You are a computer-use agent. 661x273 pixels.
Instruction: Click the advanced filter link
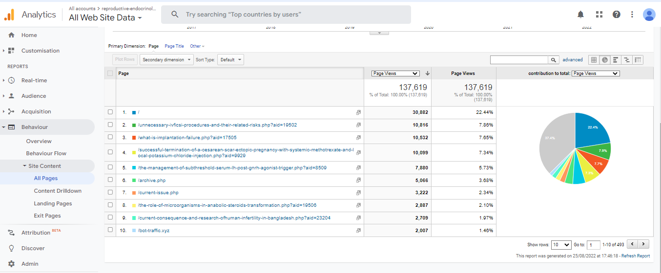click(573, 60)
